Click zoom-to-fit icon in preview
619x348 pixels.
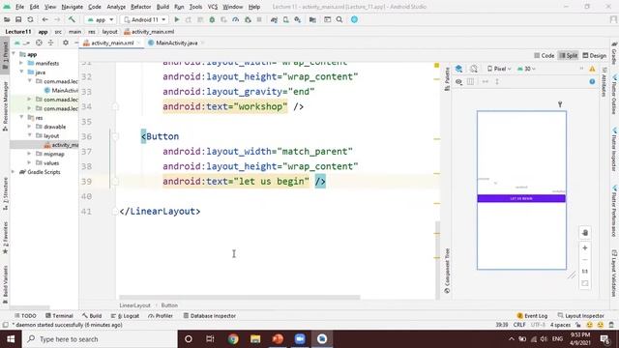pos(585,283)
